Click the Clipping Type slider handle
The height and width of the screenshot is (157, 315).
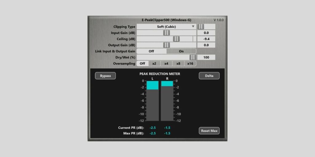point(201,27)
